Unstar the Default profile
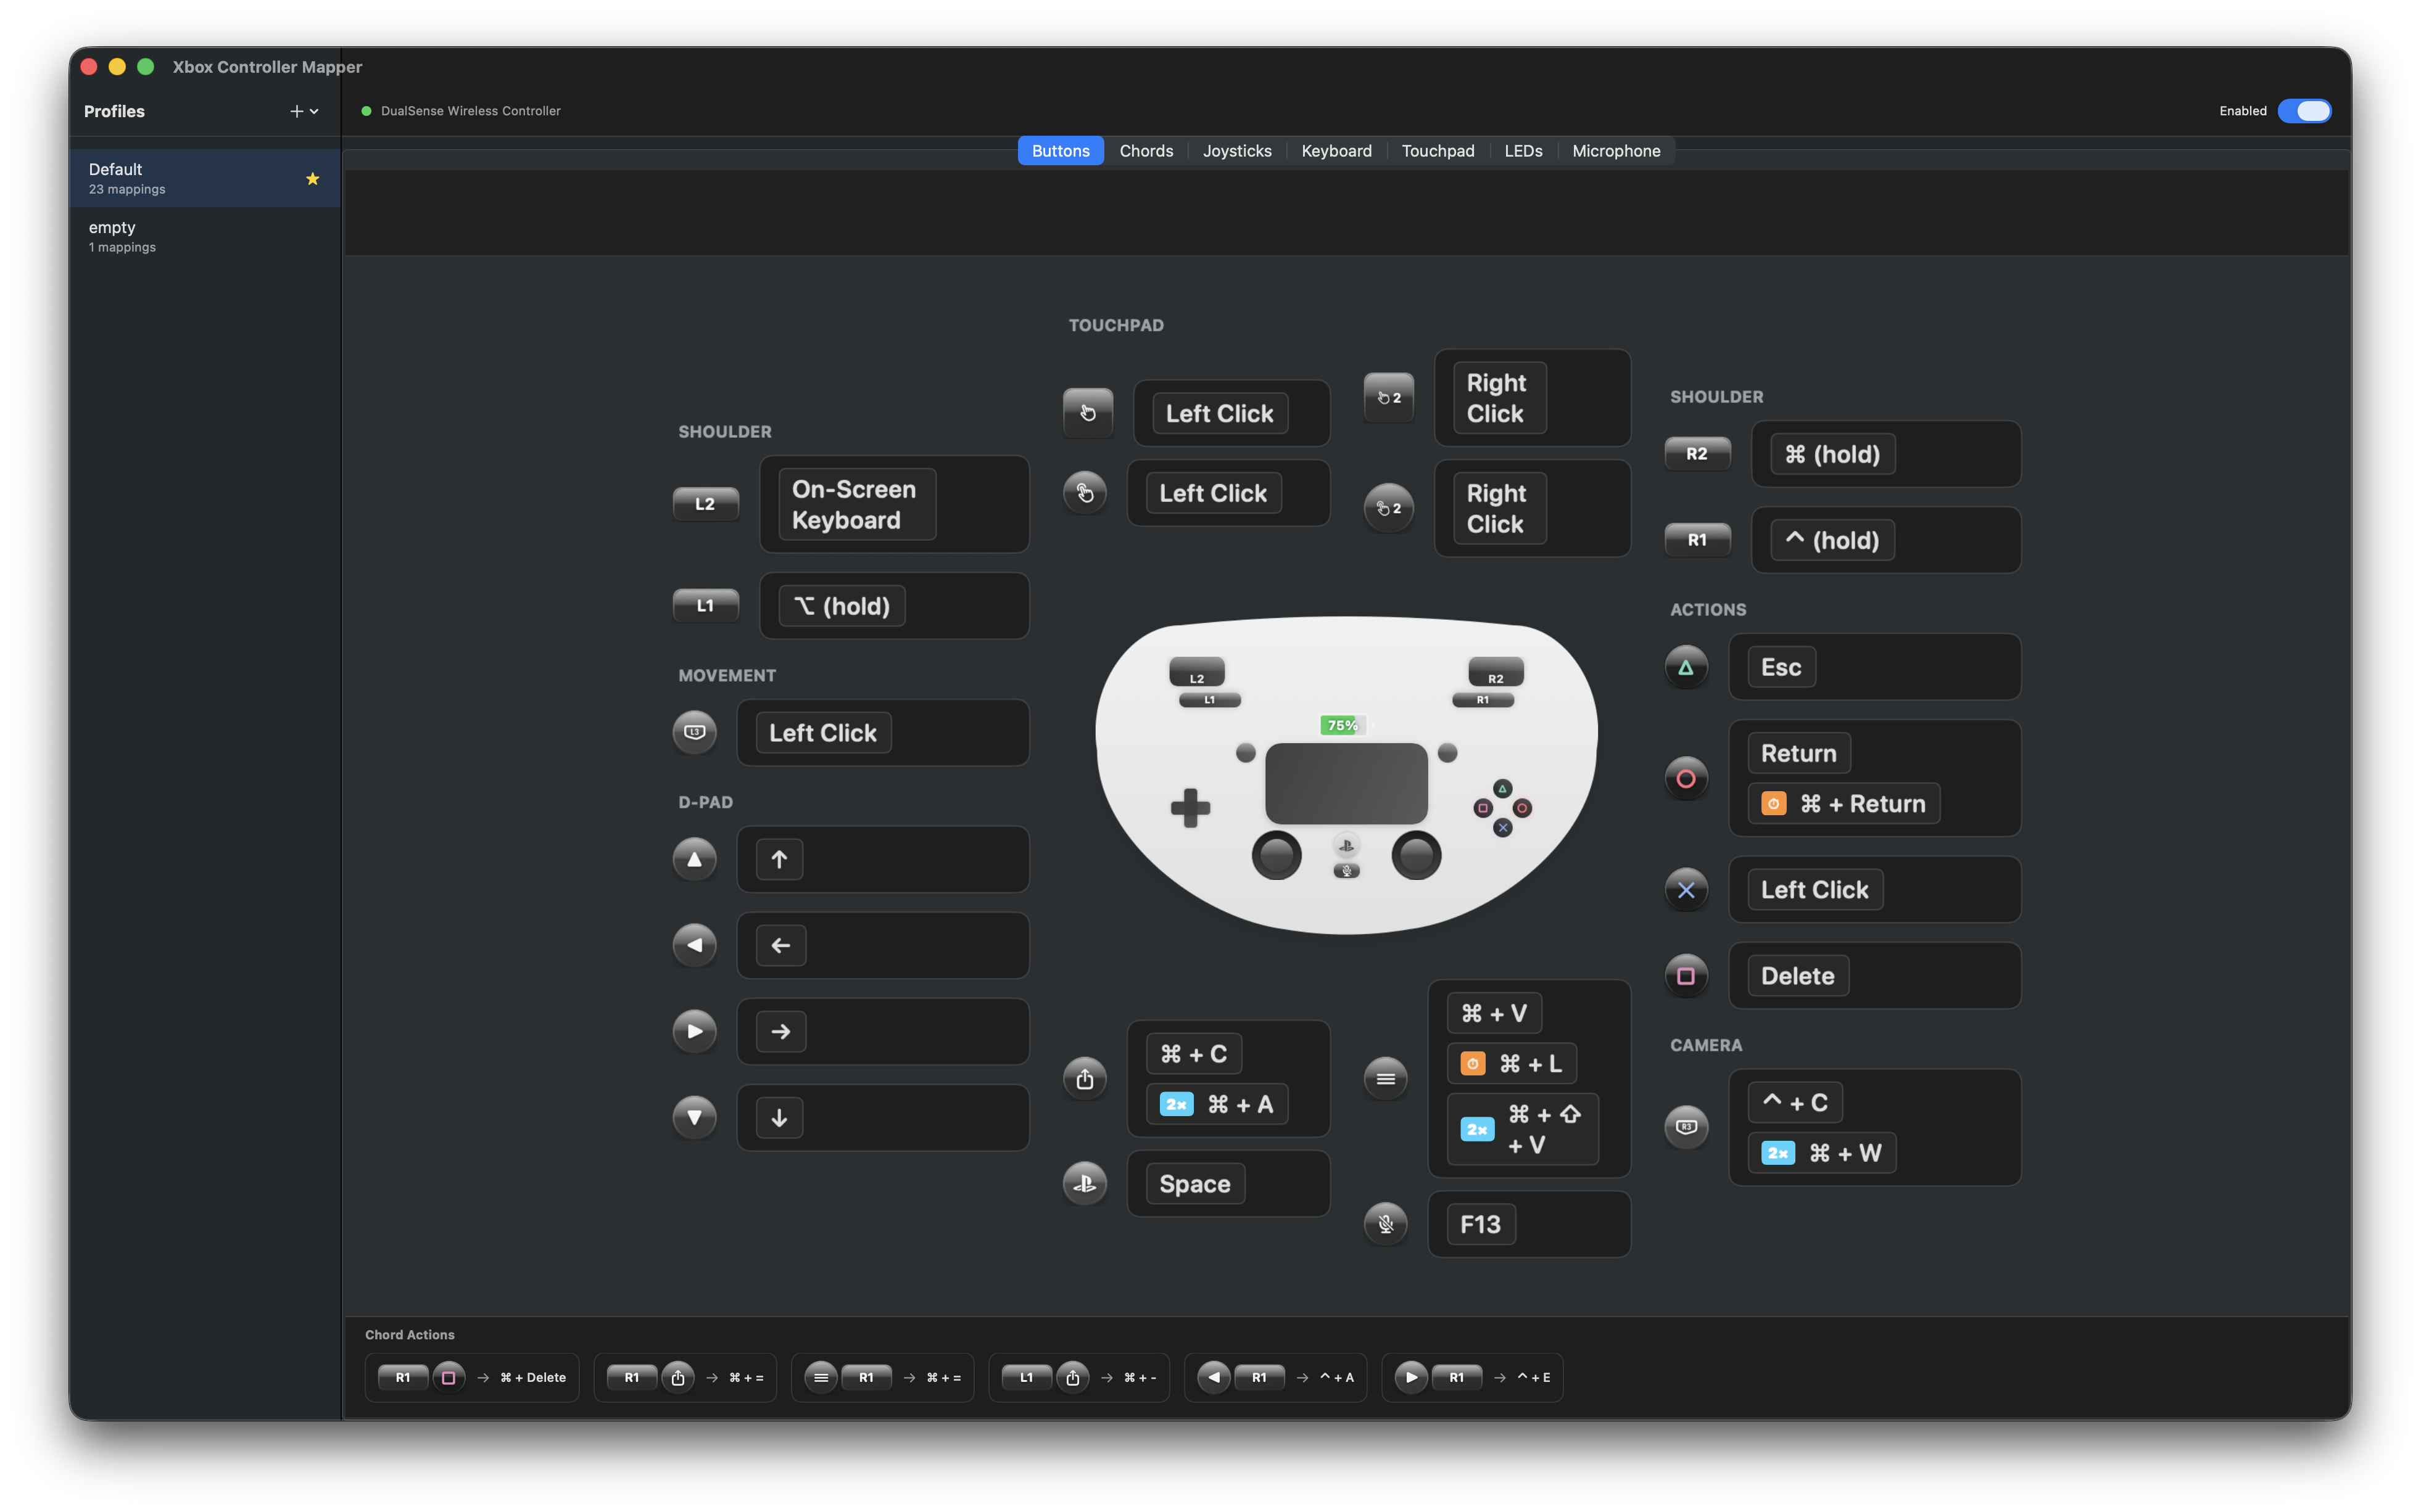Image resolution: width=2421 pixels, height=1512 pixels. pyautogui.click(x=312, y=179)
